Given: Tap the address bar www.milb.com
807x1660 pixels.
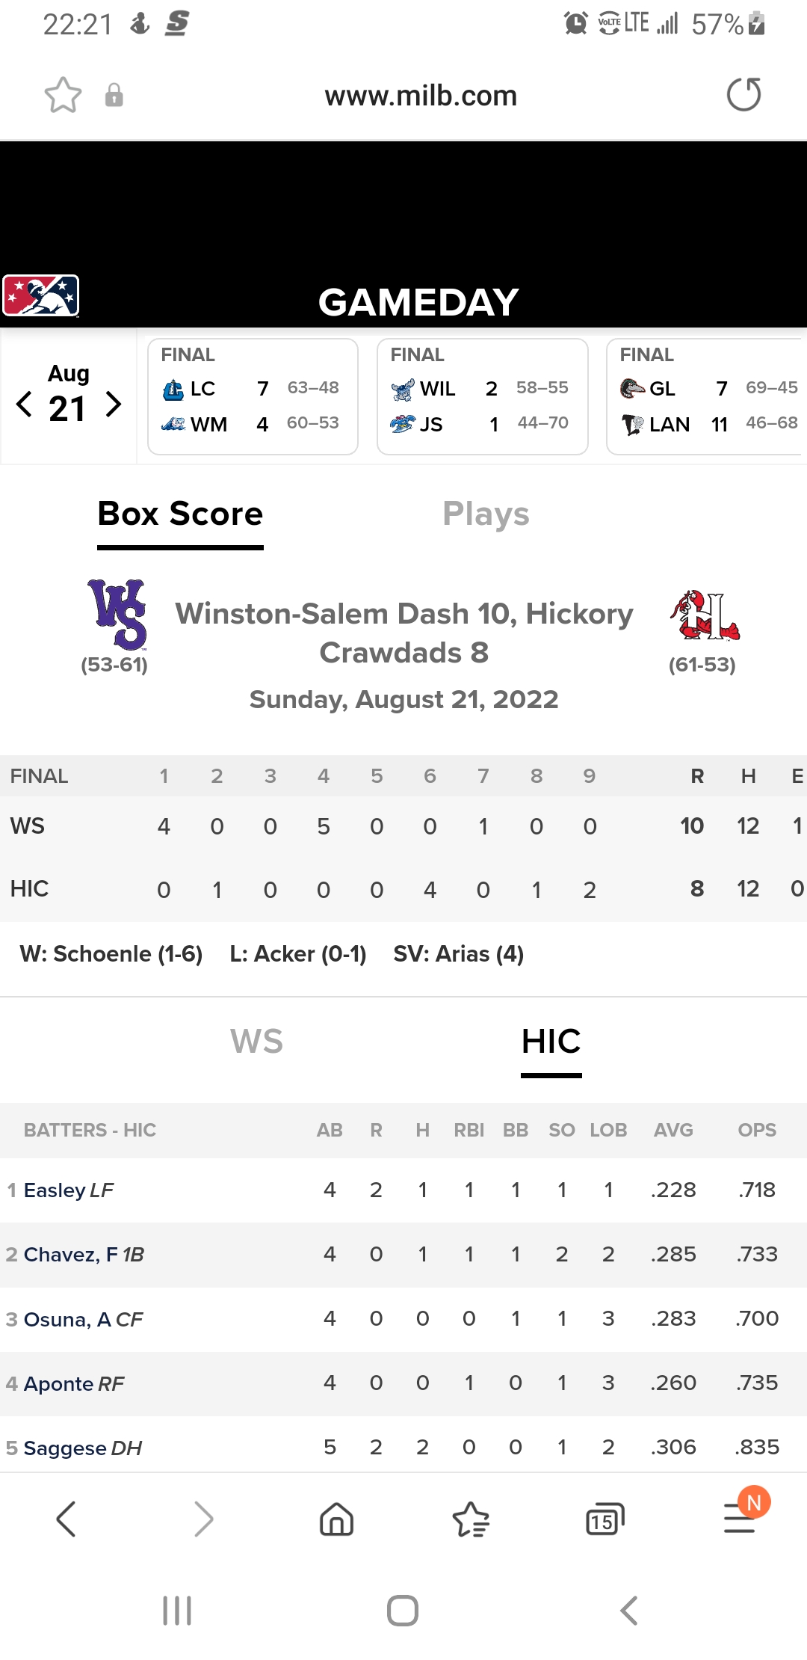Looking at the screenshot, I should tap(421, 96).
